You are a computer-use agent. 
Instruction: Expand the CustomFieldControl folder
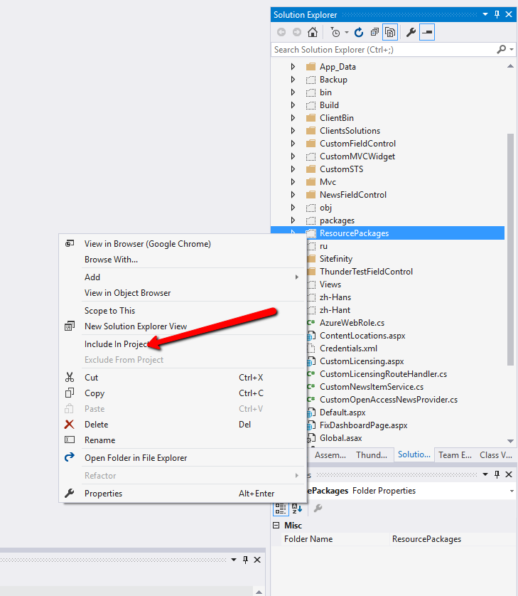[x=293, y=143]
